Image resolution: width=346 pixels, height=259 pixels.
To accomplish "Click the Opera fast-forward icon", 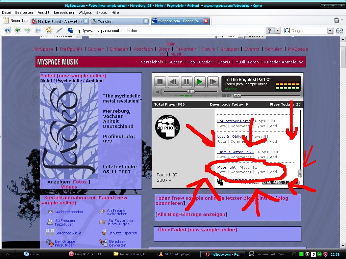I will click(x=38, y=30).
